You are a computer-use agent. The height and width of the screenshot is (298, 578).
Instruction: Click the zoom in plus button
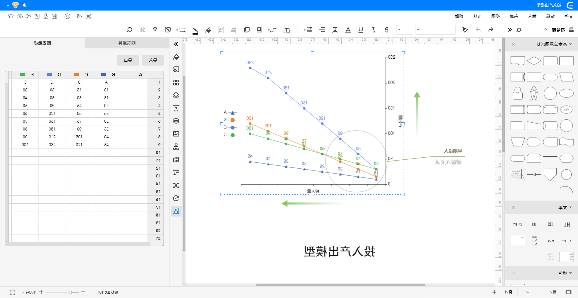click(x=41, y=292)
